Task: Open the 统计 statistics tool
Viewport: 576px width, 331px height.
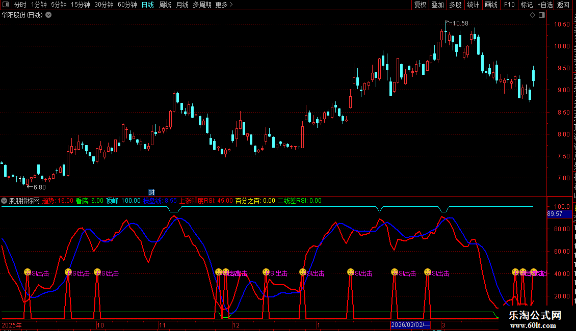Action: click(473, 5)
